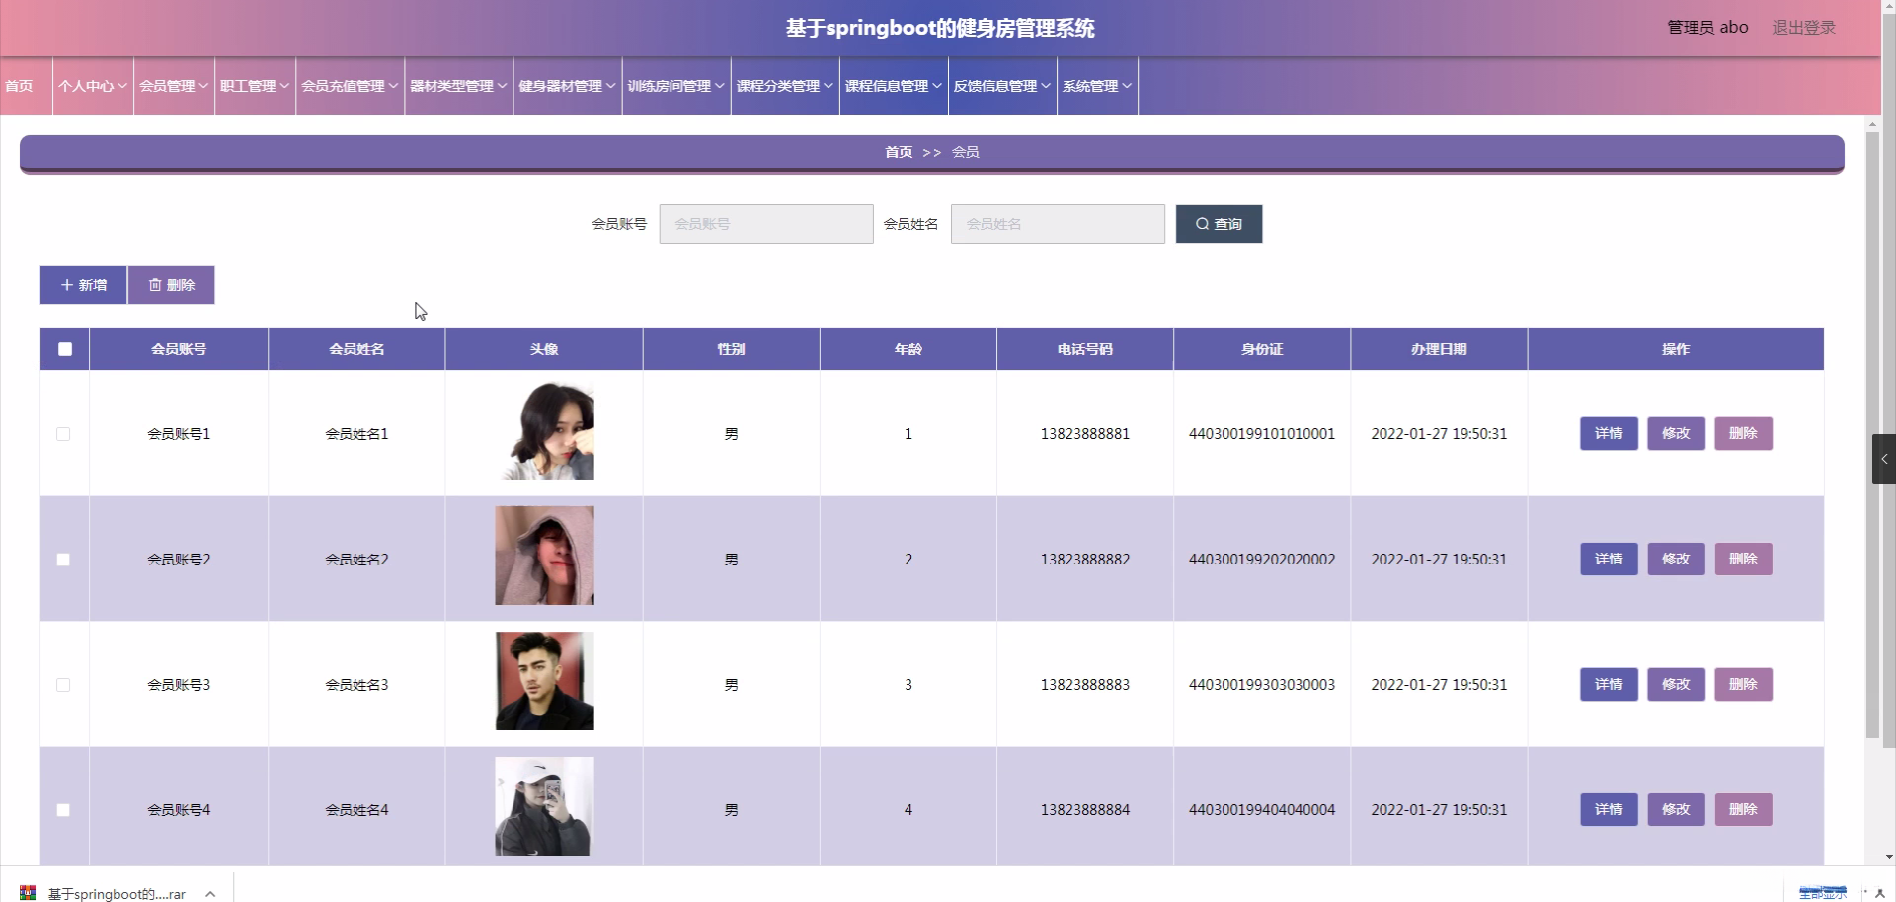
Task: Click 修改 for 会员账号2
Action: [x=1676, y=559]
